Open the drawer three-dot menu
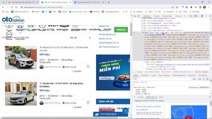 135,97
